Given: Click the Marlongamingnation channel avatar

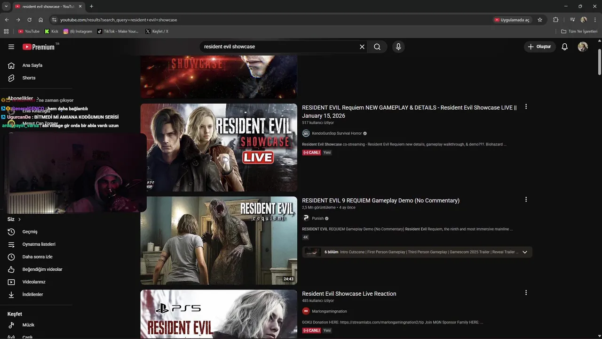Looking at the screenshot, I should [306, 311].
